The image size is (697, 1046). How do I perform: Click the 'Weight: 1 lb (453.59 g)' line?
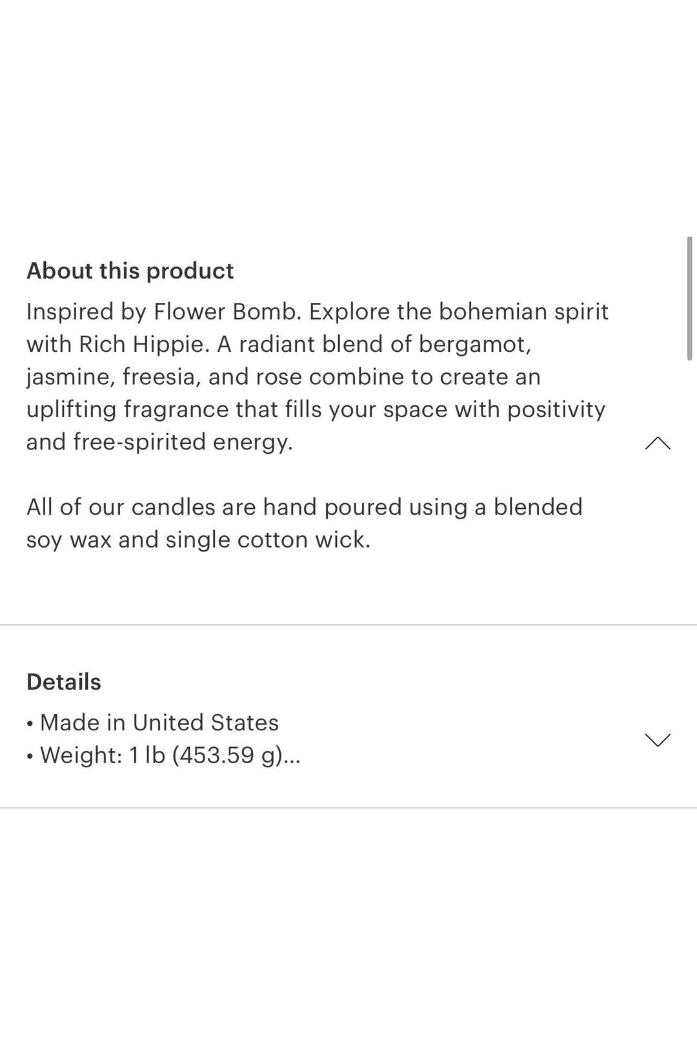point(161,755)
